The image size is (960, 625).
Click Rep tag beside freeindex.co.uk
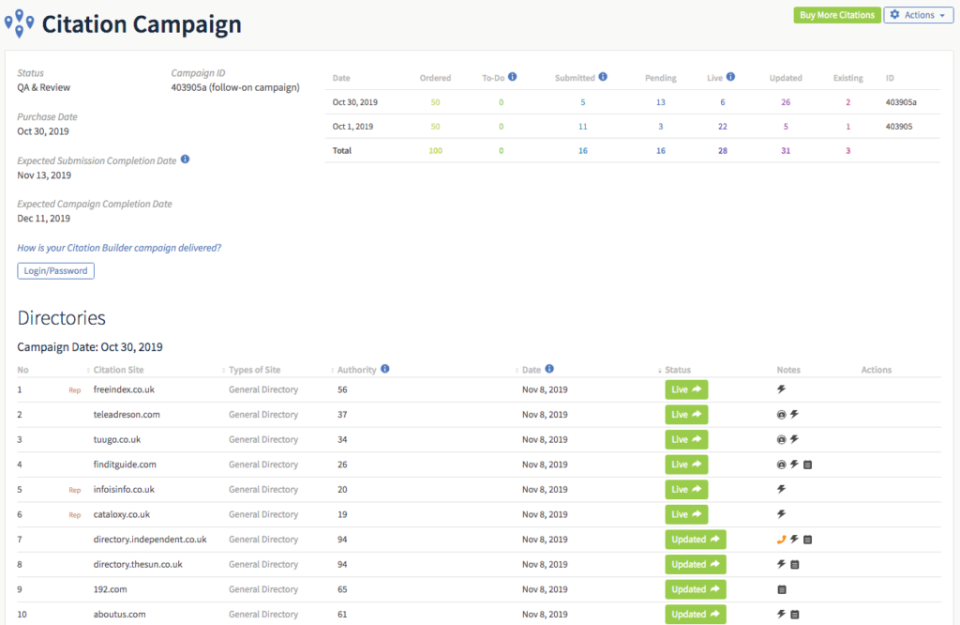(x=75, y=390)
